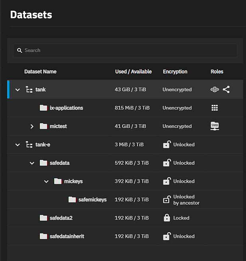Click the 392 KiB / 3 TiB value

[132, 181]
